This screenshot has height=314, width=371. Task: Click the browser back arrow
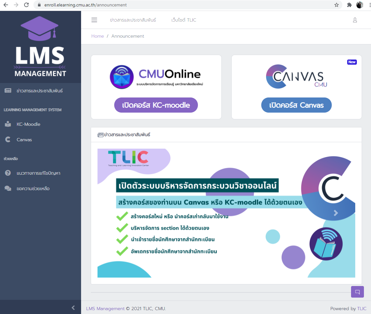[6, 5]
